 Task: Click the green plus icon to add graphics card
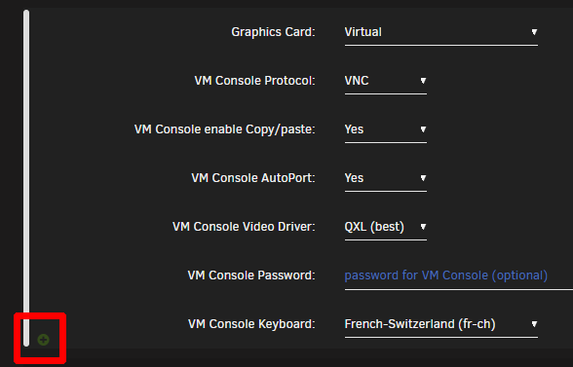click(x=43, y=340)
